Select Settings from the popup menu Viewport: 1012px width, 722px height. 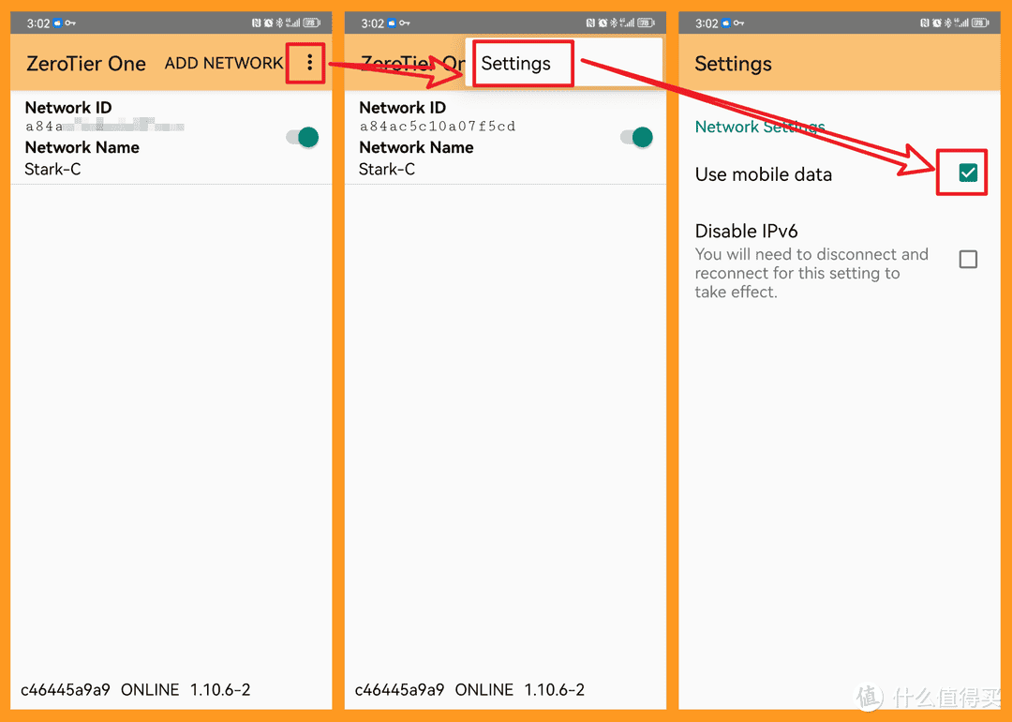pos(516,64)
